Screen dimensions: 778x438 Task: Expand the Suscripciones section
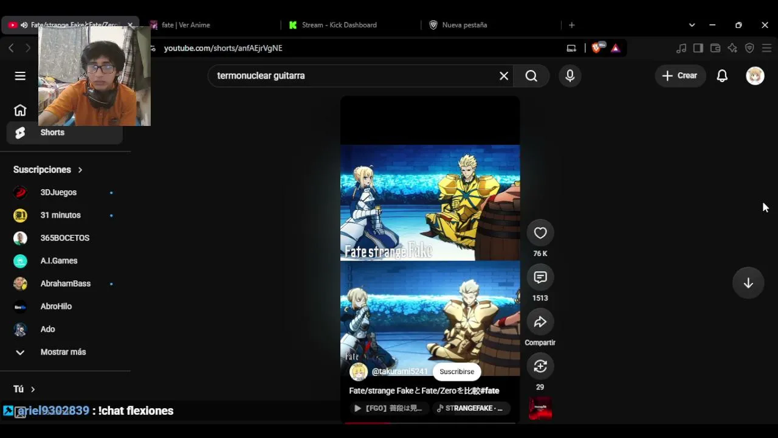coord(48,170)
